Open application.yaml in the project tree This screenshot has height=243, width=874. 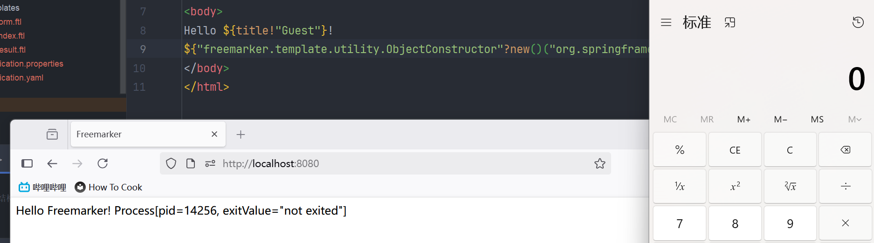click(x=22, y=78)
